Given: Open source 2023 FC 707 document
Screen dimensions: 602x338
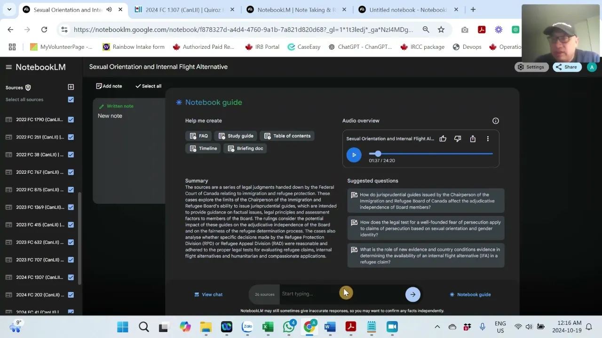Looking at the screenshot, I should [40, 260].
